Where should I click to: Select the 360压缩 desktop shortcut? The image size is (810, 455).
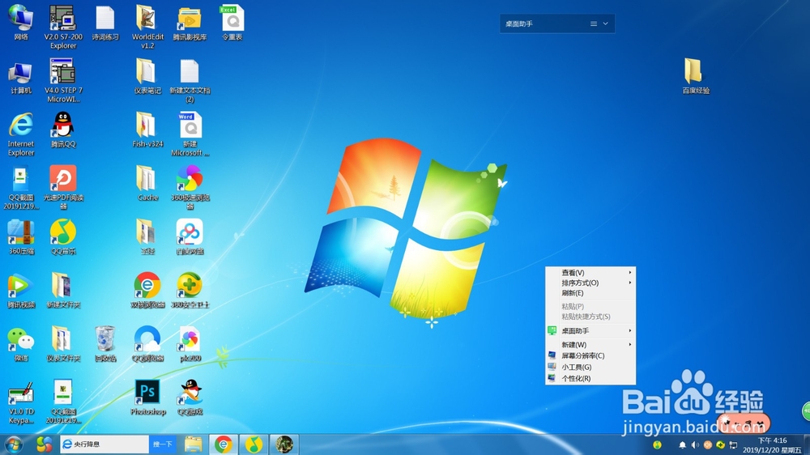click(21, 237)
